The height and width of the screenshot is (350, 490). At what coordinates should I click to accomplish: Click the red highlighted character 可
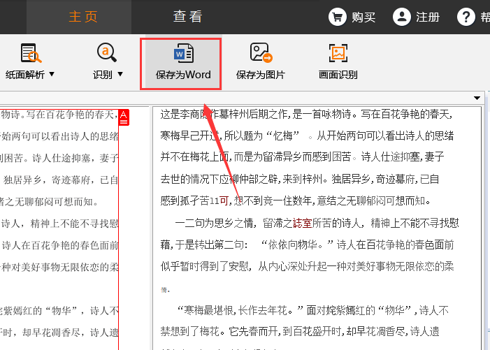(224, 201)
